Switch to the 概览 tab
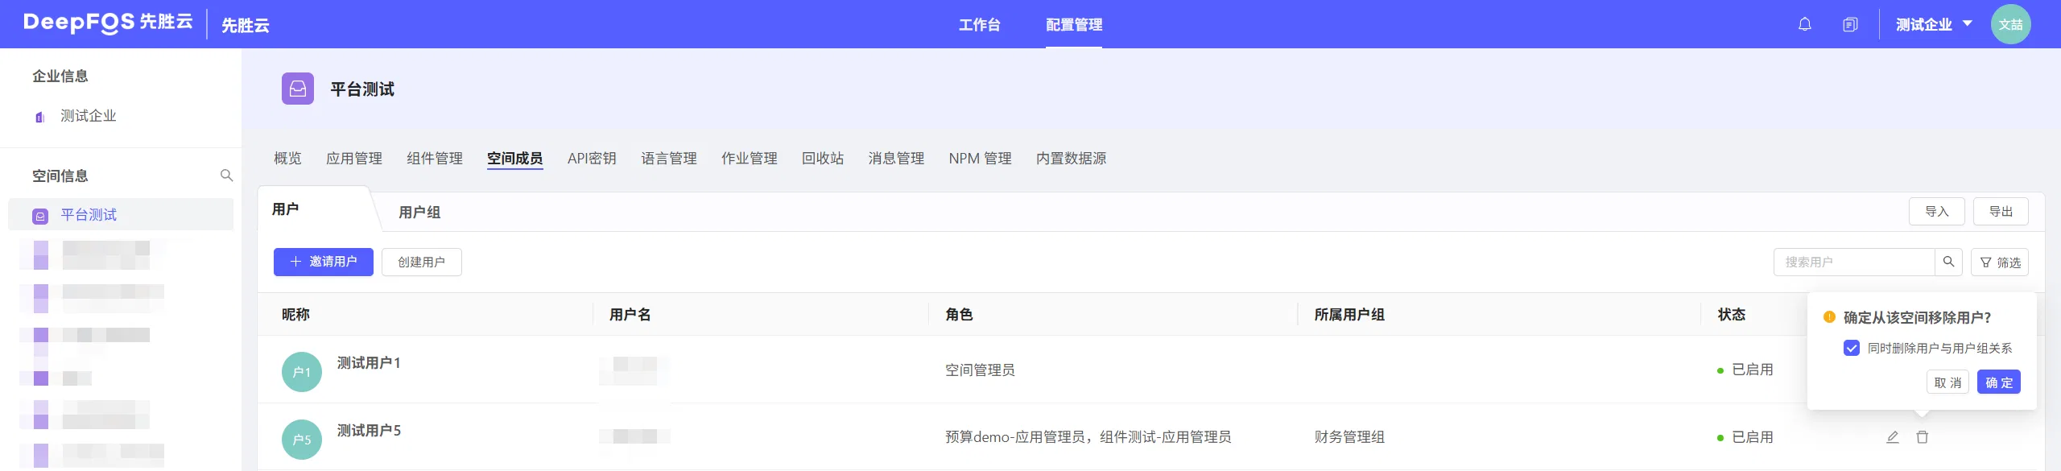 coord(287,159)
